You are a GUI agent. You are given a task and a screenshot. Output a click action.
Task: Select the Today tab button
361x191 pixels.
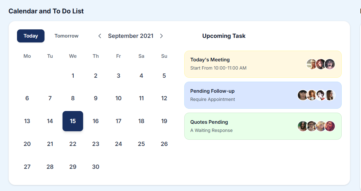pos(31,36)
